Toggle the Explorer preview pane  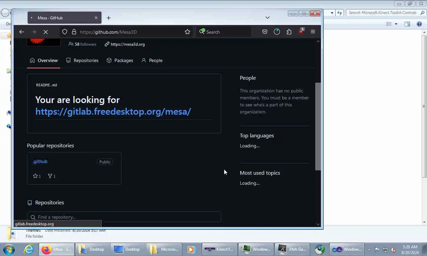[407, 24]
